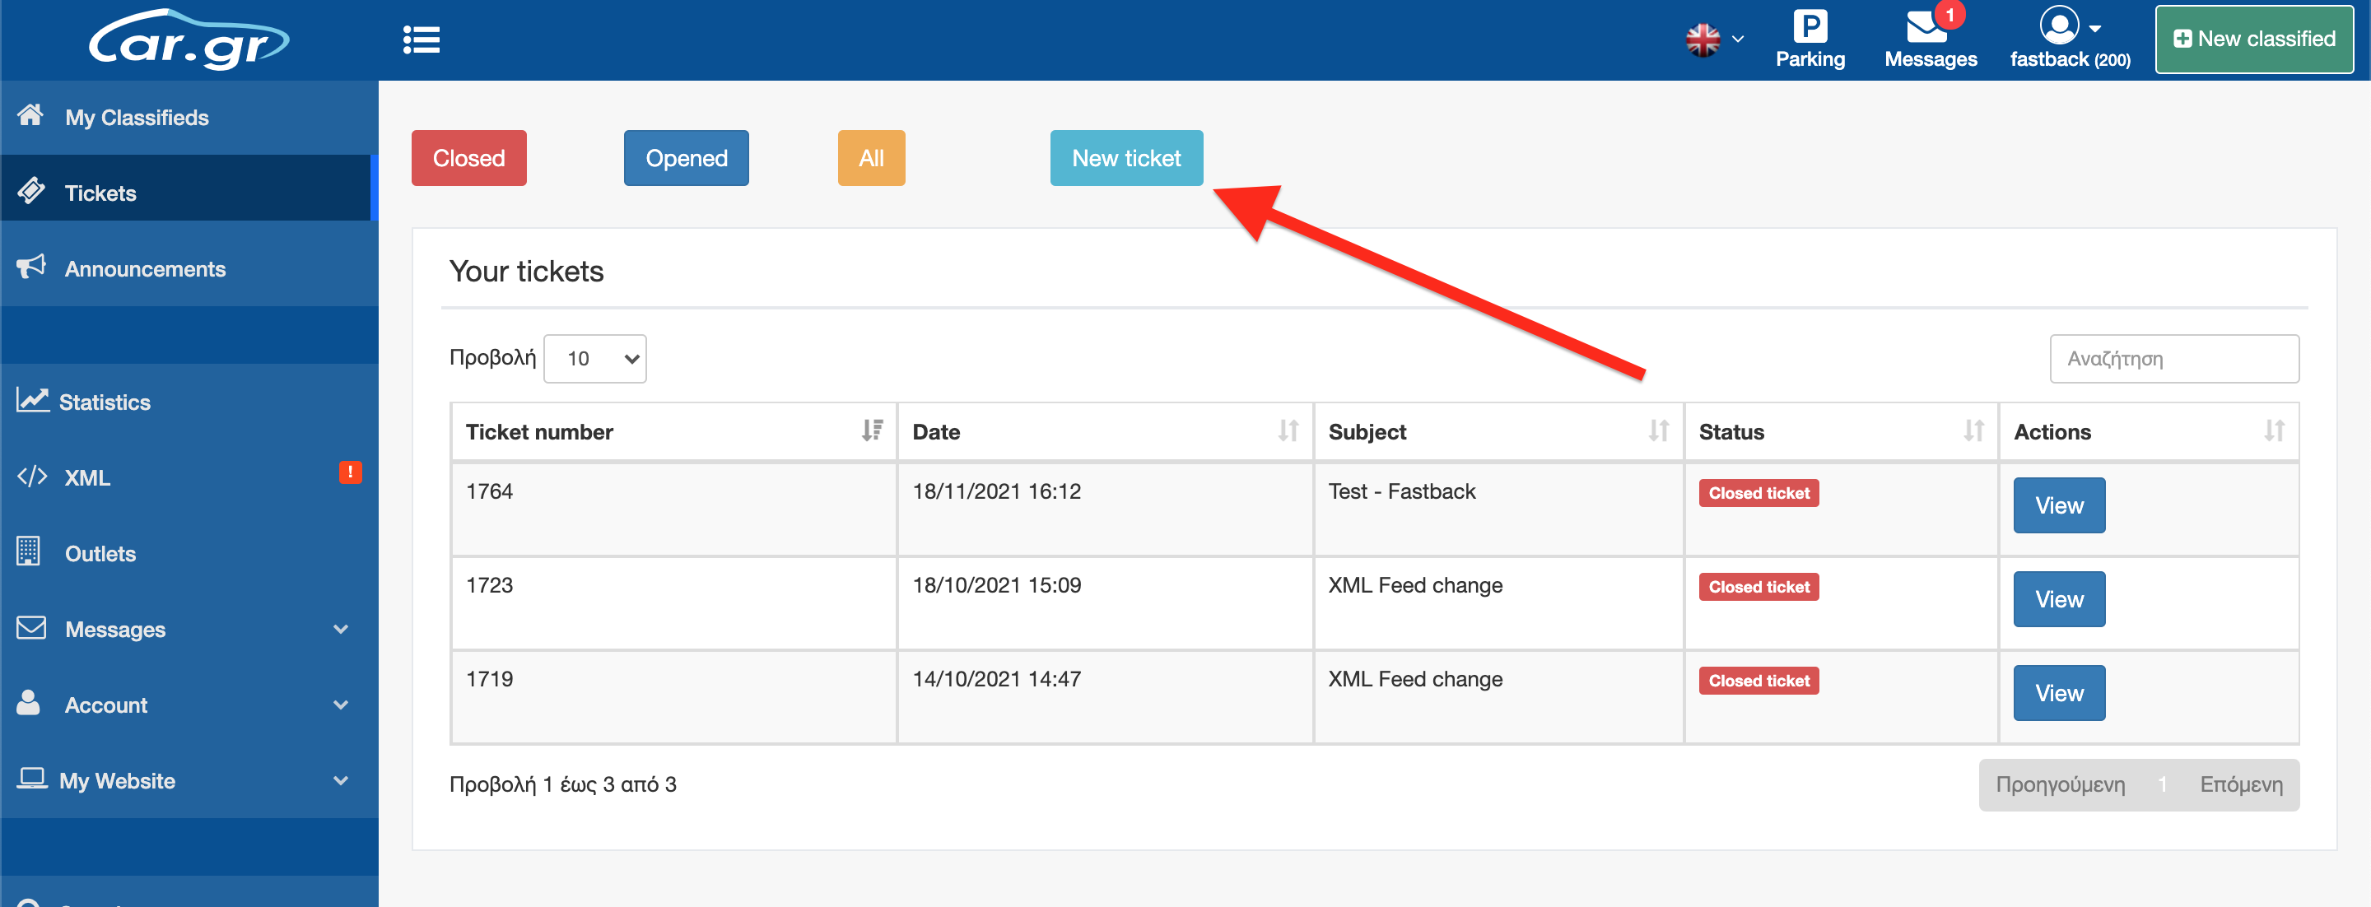Click the home icon beside My Classifieds
Screen dimensions: 2371x907
pos(30,115)
